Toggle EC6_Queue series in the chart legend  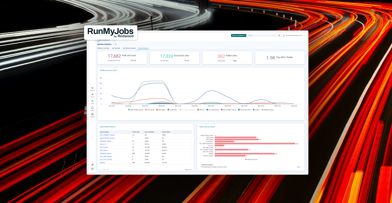point(149,110)
